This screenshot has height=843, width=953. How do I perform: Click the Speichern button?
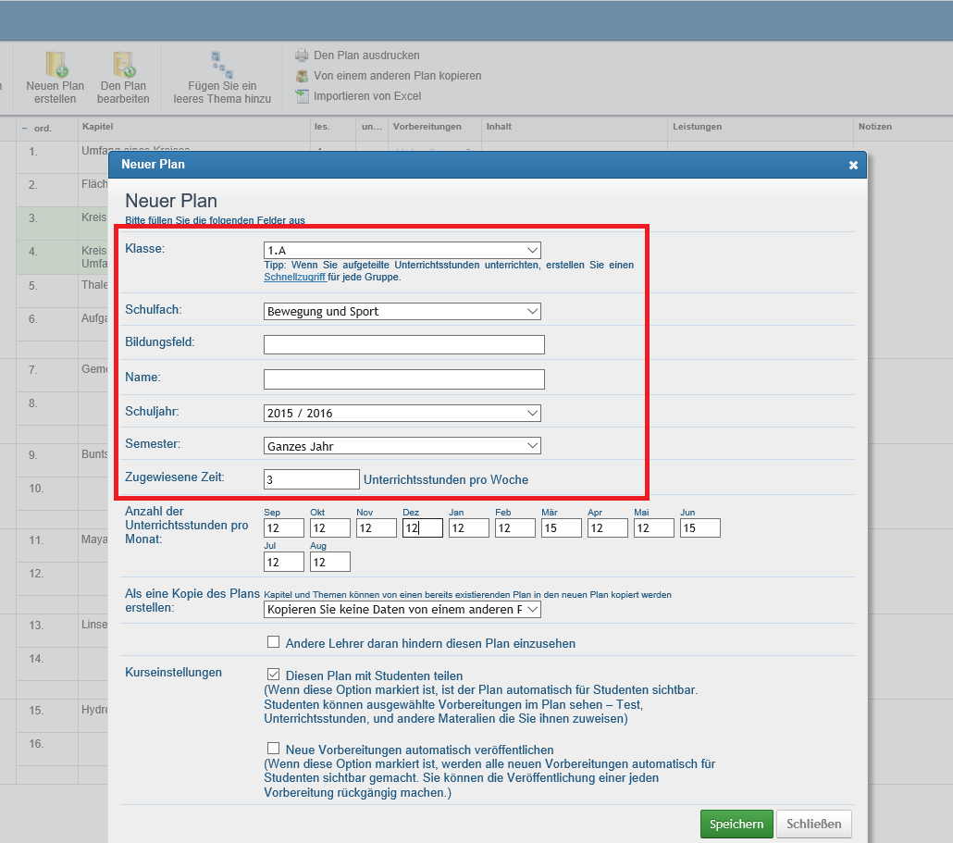coord(736,824)
